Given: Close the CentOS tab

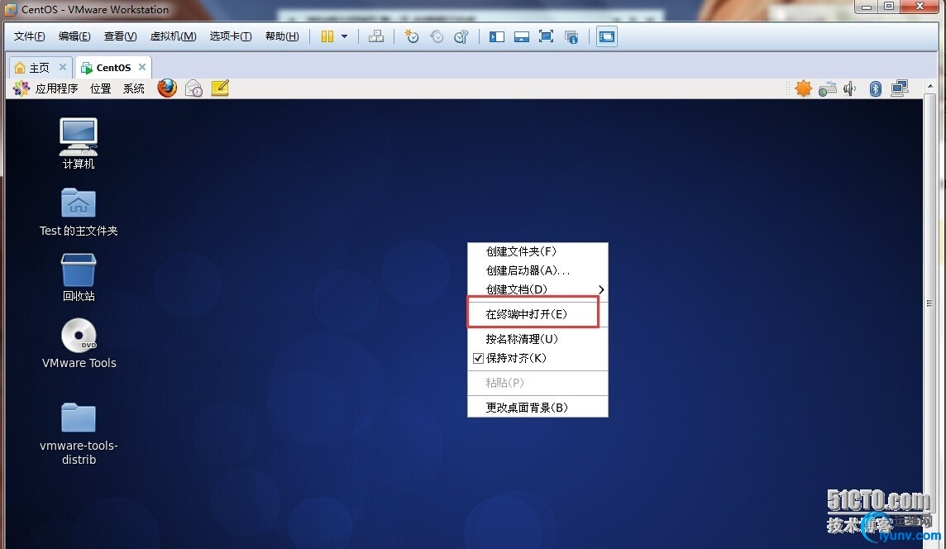Looking at the screenshot, I should click(141, 67).
